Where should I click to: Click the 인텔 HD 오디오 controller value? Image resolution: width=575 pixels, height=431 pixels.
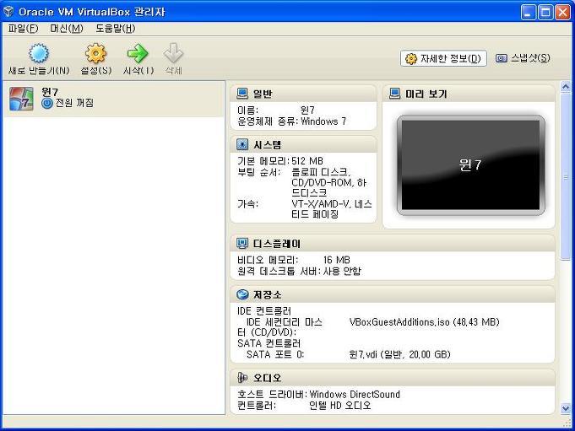(x=340, y=406)
